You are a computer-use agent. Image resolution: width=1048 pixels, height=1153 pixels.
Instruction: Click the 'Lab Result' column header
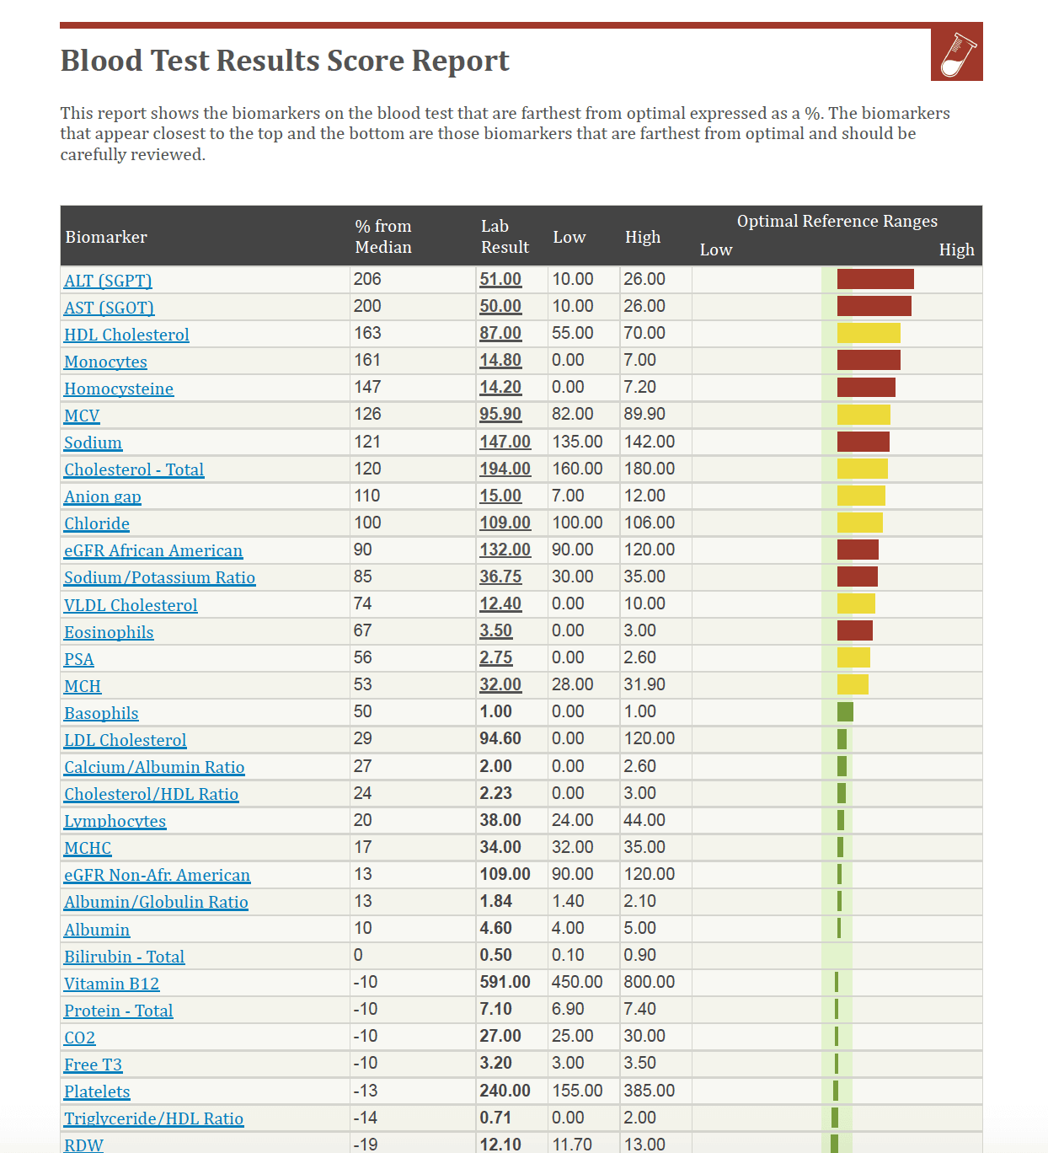click(x=505, y=237)
